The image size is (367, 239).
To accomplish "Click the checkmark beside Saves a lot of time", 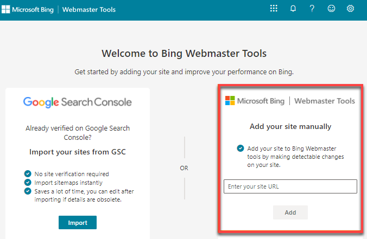I will point(28,191).
